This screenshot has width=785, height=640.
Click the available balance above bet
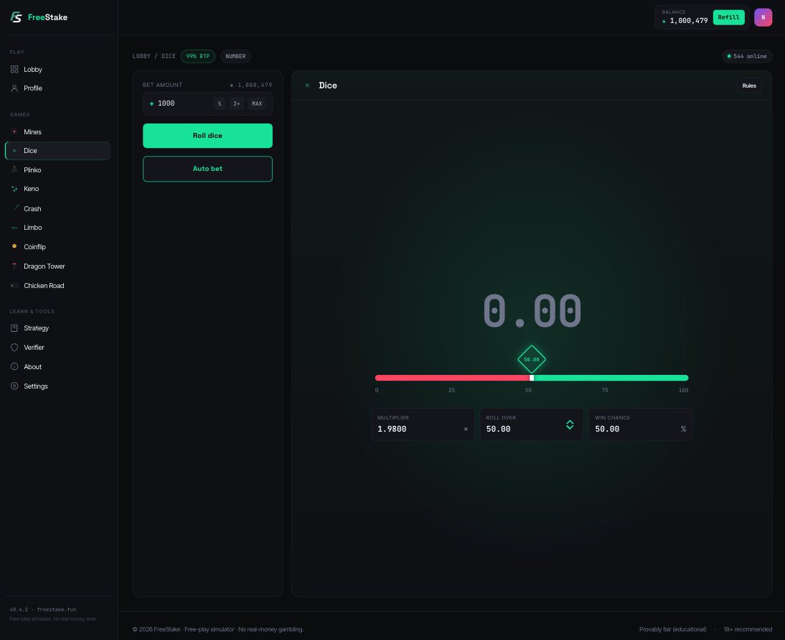[251, 85]
